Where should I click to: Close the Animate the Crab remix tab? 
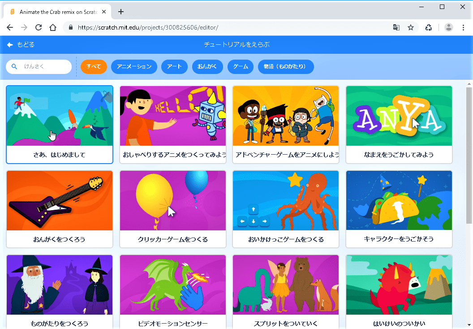click(x=104, y=12)
